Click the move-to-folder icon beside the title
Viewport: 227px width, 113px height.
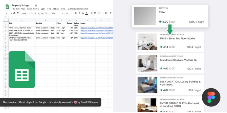(36, 6)
